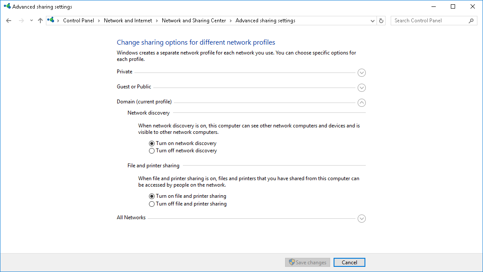Go to Network and Sharing Center breadcrumb
The width and height of the screenshot is (483, 272).
click(x=194, y=21)
